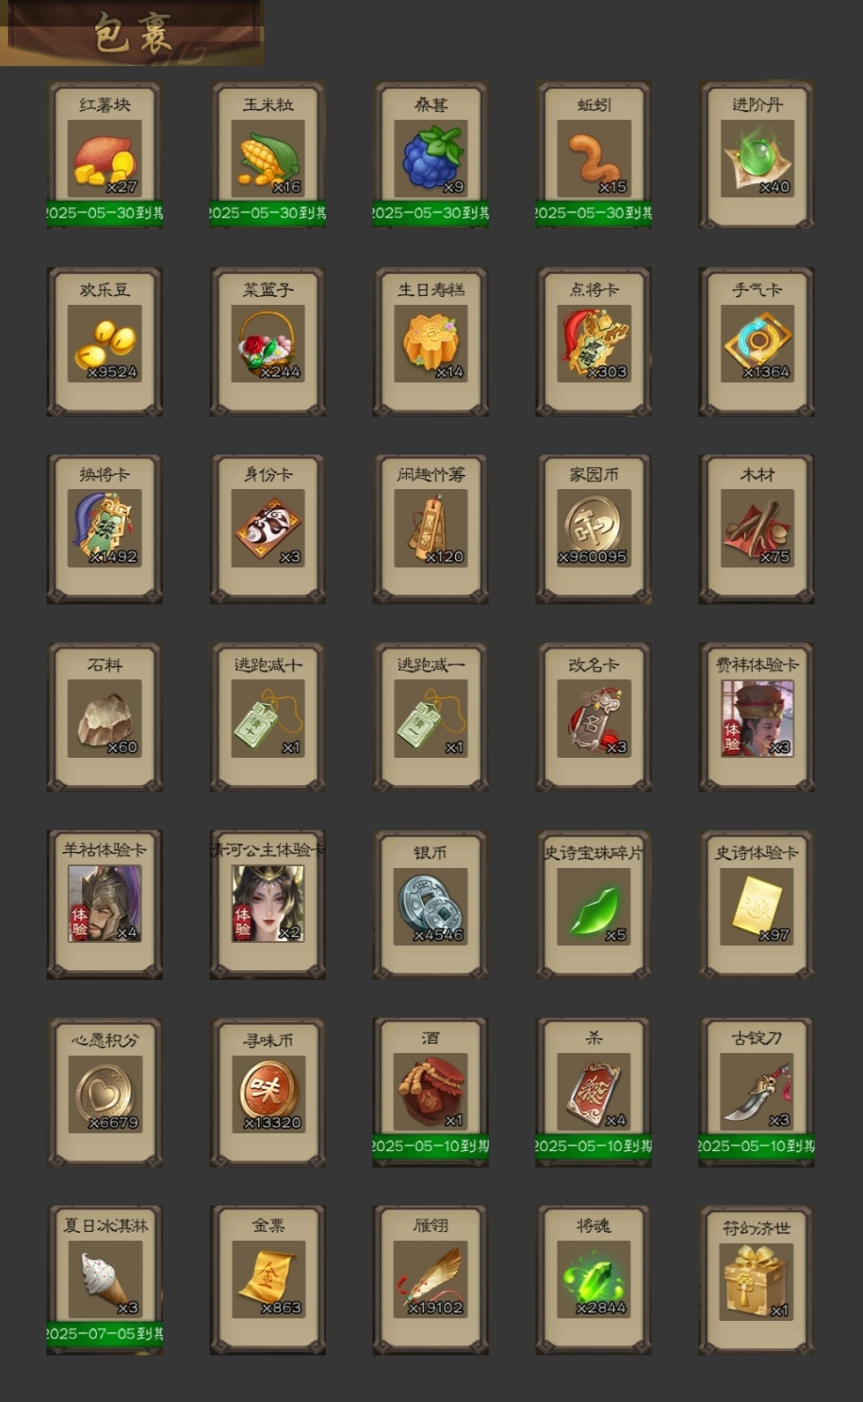The width and height of the screenshot is (863, 1402).
Task: Select the 点将卡 card item
Action: click(x=594, y=342)
